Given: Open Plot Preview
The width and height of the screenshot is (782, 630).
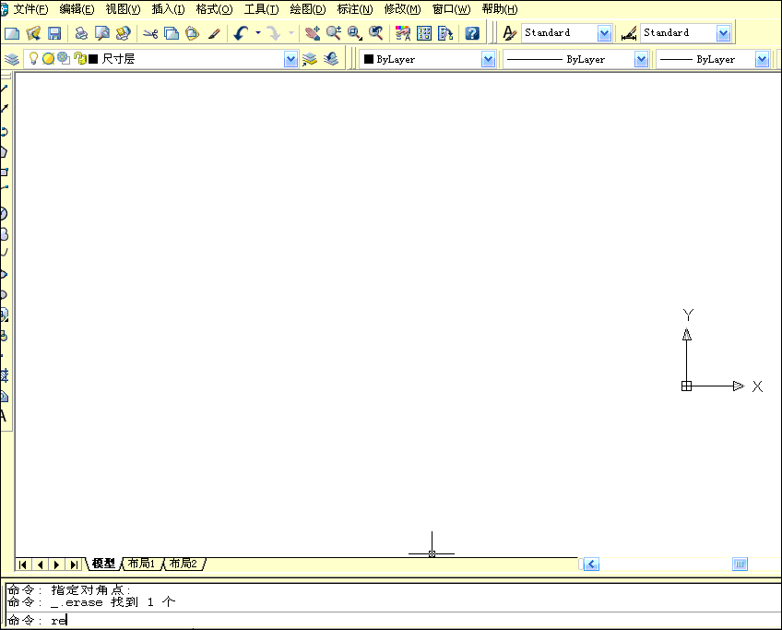Looking at the screenshot, I should [102, 33].
